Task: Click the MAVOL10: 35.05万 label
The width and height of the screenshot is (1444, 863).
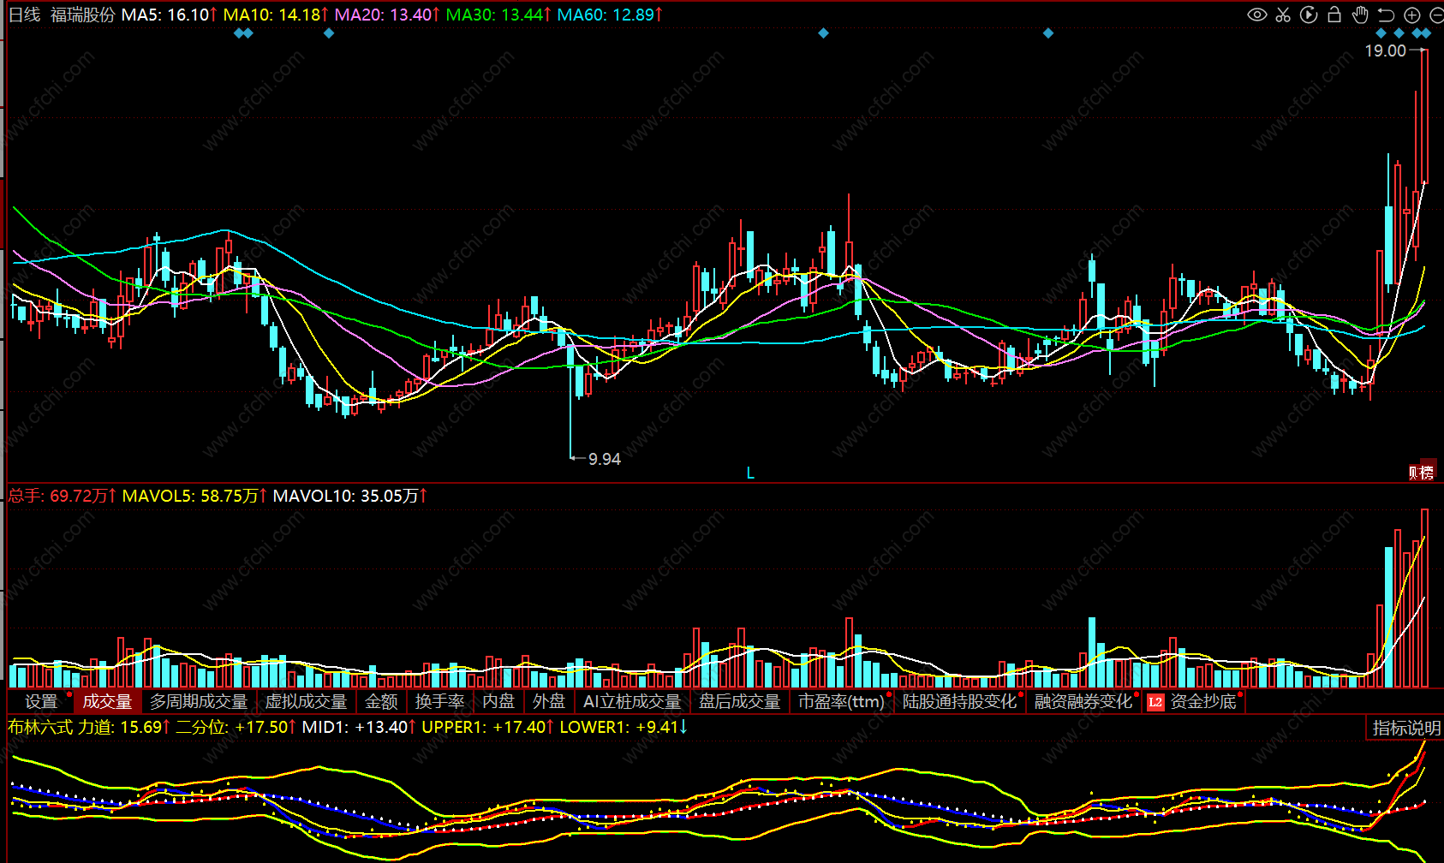Action: click(350, 496)
